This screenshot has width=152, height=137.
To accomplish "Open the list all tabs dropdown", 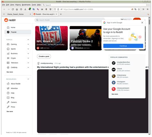I will pos(4,14).
